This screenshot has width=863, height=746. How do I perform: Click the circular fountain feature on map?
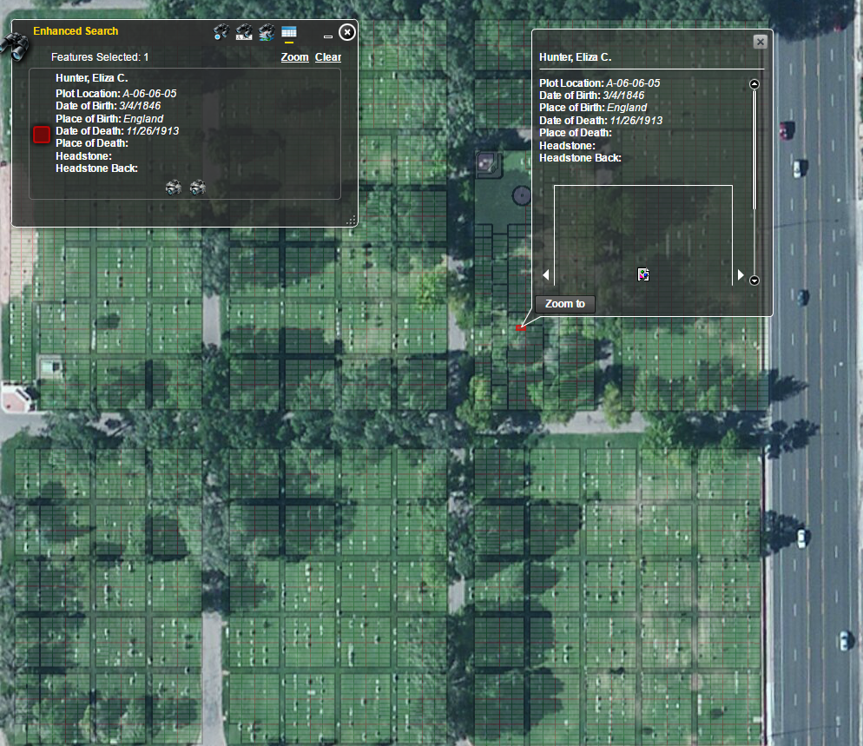[521, 195]
